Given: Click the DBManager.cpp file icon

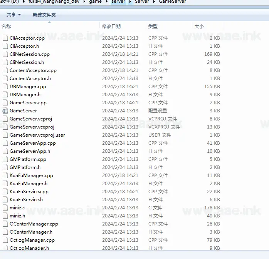Looking at the screenshot, I should point(5,86).
